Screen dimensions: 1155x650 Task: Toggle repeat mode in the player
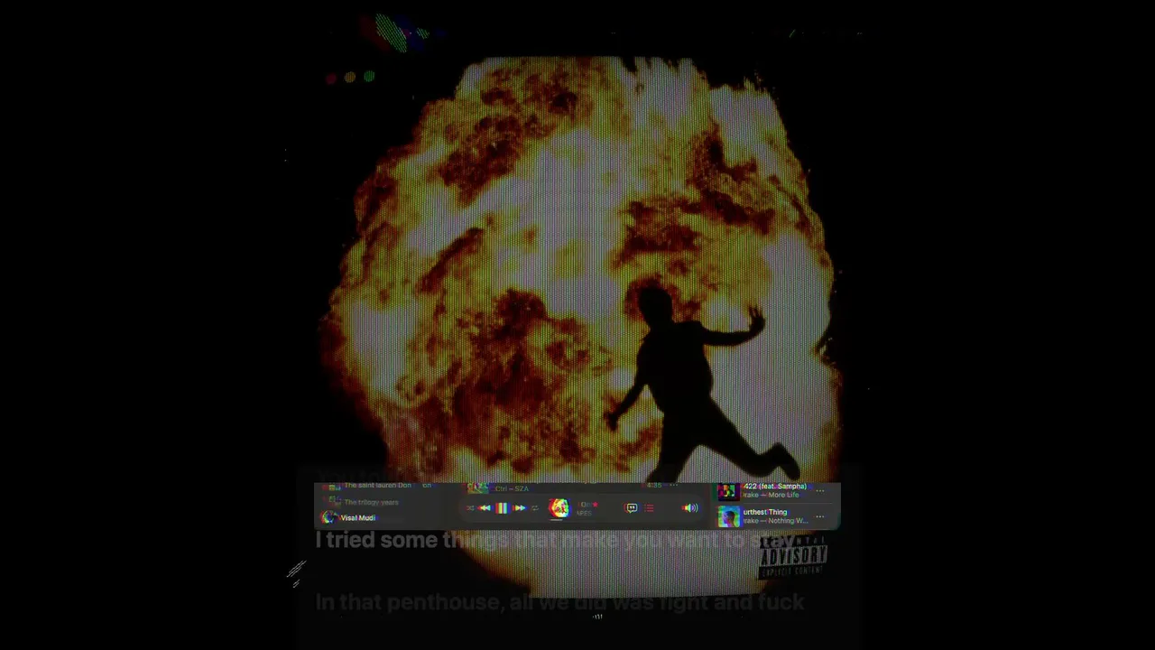pyautogui.click(x=534, y=508)
